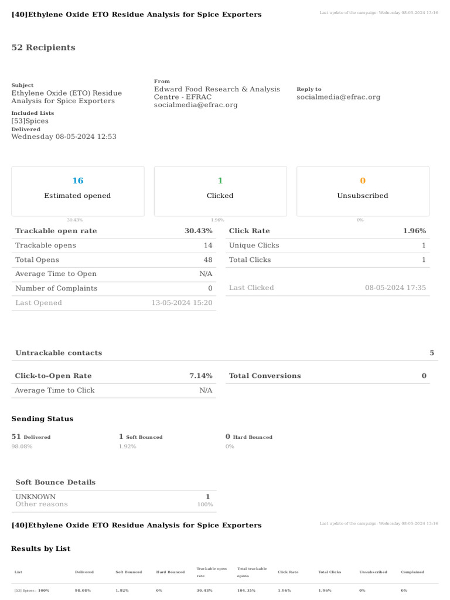Click the 51 Delivered sending status

coord(31,437)
